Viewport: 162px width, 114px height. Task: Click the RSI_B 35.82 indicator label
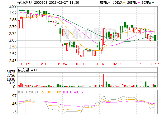[x=50, y=92]
